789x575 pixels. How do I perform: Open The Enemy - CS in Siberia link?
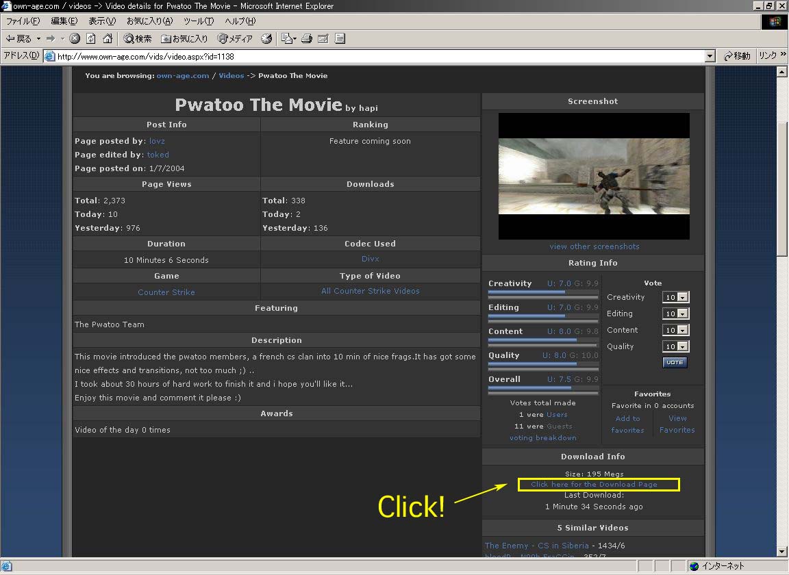click(537, 546)
